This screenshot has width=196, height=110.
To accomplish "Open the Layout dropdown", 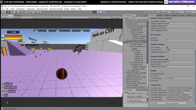I will pos(190,12).
